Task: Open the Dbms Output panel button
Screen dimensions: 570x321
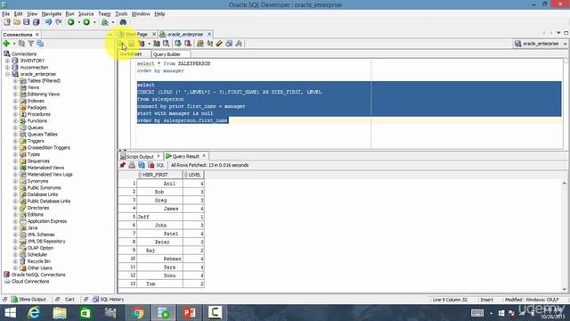Action: click(x=28, y=300)
